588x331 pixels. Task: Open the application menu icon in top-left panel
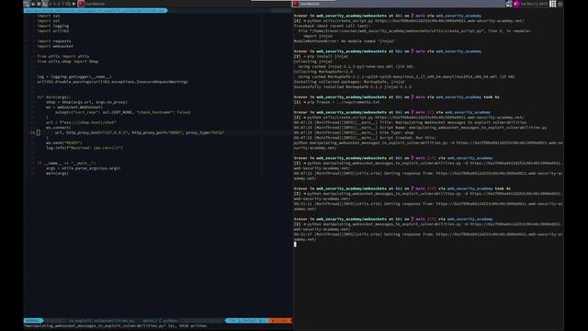(27, 4)
